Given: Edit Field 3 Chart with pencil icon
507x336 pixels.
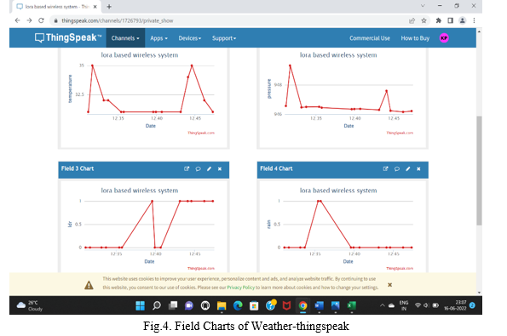Looking at the screenshot, I should [x=210, y=168].
